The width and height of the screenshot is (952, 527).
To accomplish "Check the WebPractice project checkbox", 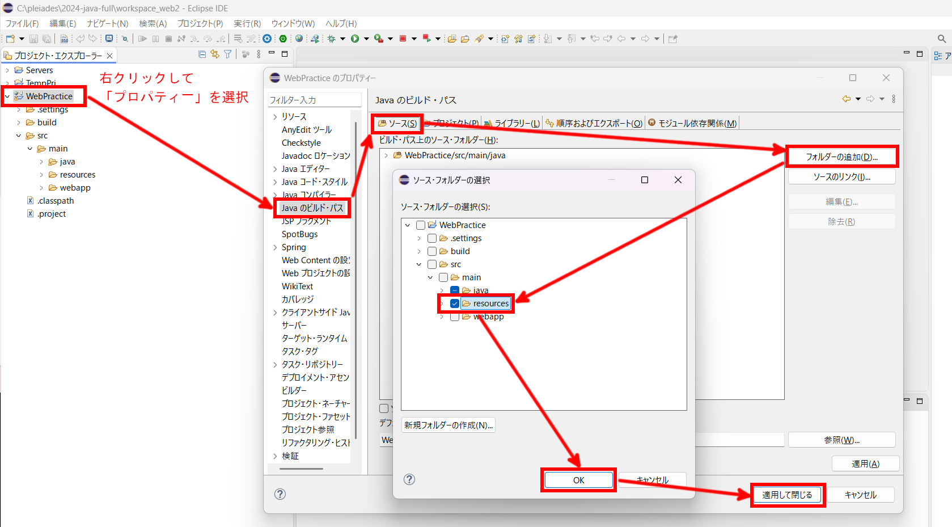I will (x=420, y=225).
